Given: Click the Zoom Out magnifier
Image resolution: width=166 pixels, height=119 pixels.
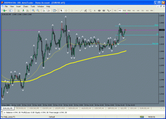Looking at the screenshot, I should 38,11.
